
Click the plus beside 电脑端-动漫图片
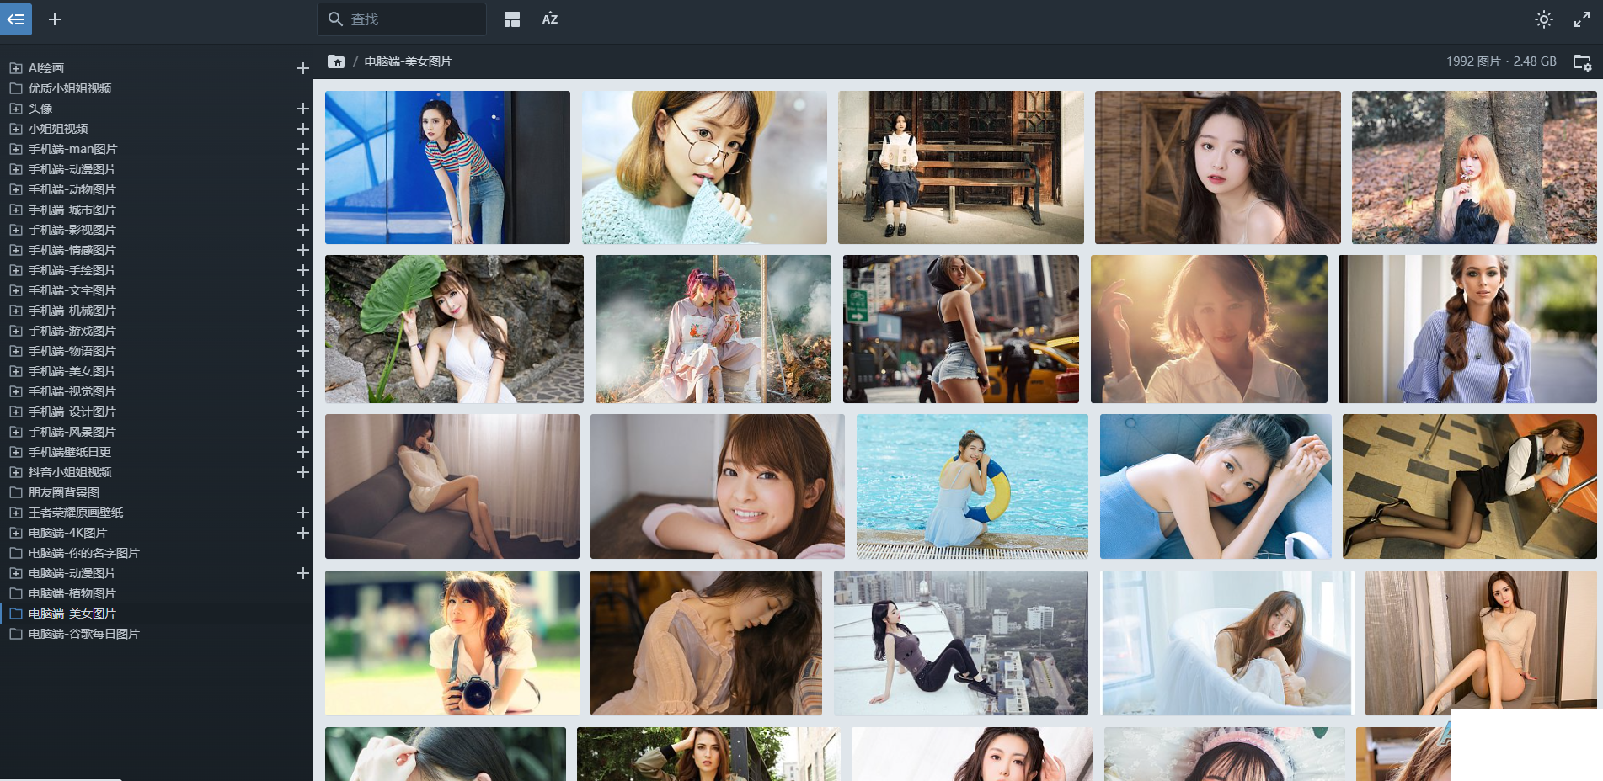click(303, 573)
